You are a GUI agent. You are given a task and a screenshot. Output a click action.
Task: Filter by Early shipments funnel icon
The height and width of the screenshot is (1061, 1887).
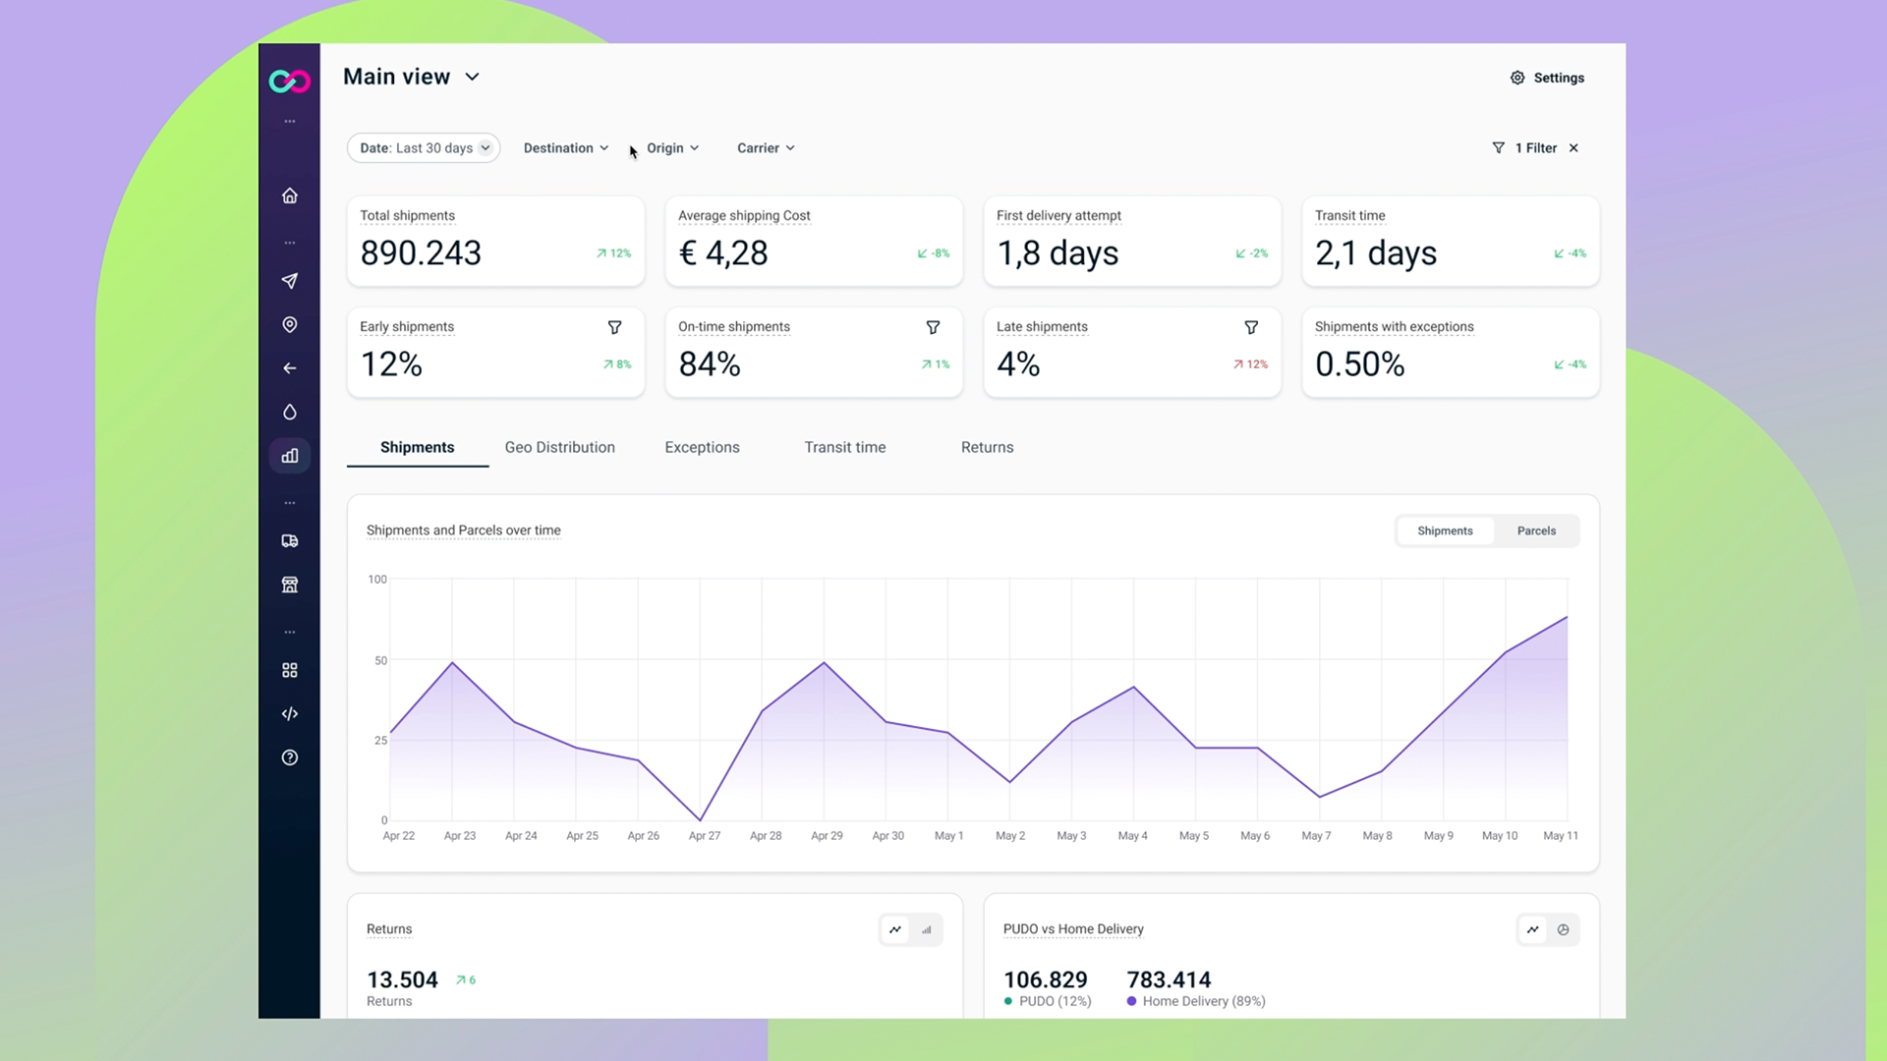[614, 327]
